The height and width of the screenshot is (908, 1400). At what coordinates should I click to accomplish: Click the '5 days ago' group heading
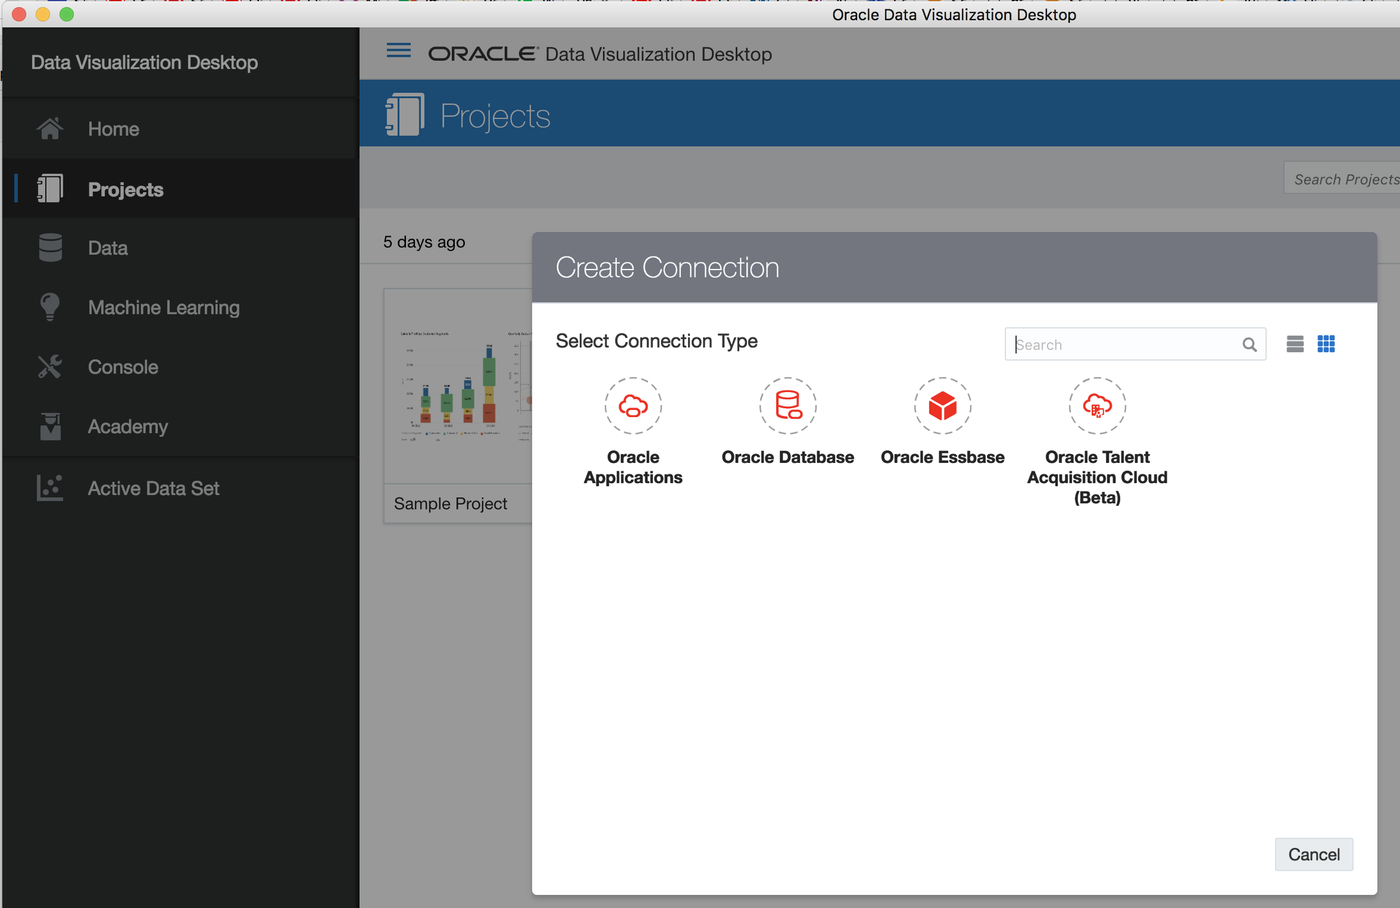point(424,242)
